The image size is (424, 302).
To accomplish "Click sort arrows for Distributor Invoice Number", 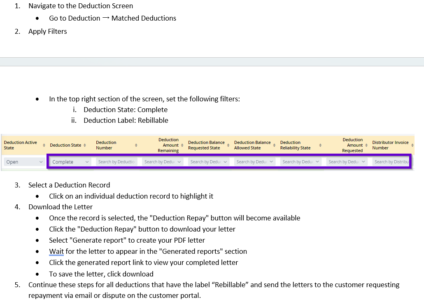I will 412,145.
